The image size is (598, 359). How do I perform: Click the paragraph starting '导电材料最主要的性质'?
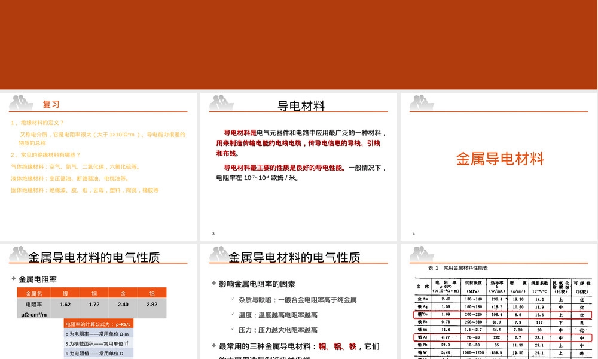click(301, 172)
